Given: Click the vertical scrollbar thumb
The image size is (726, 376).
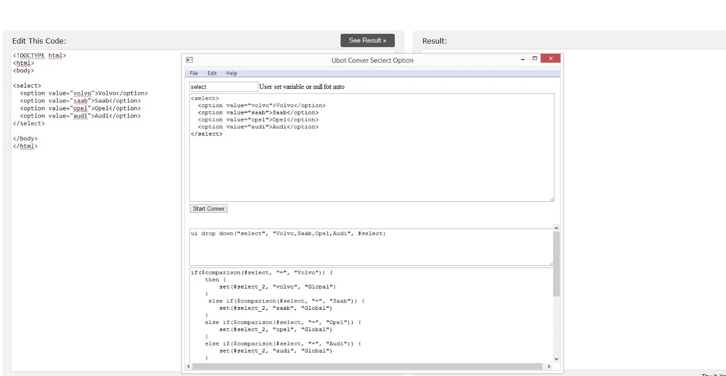Looking at the screenshot, I should point(556,264).
